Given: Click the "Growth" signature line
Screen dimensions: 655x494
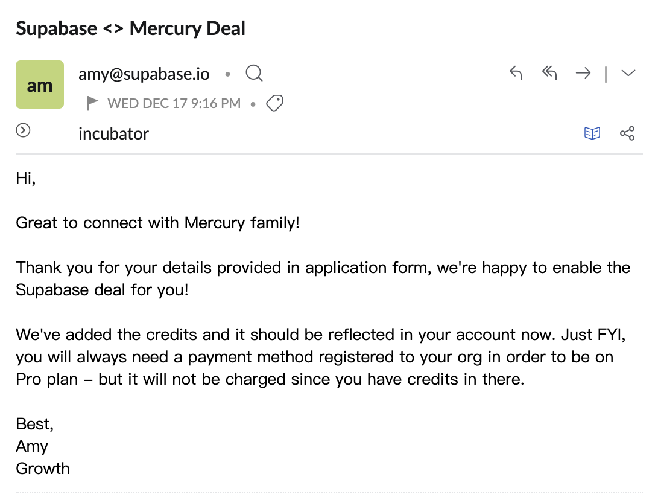Looking at the screenshot, I should coord(43,469).
